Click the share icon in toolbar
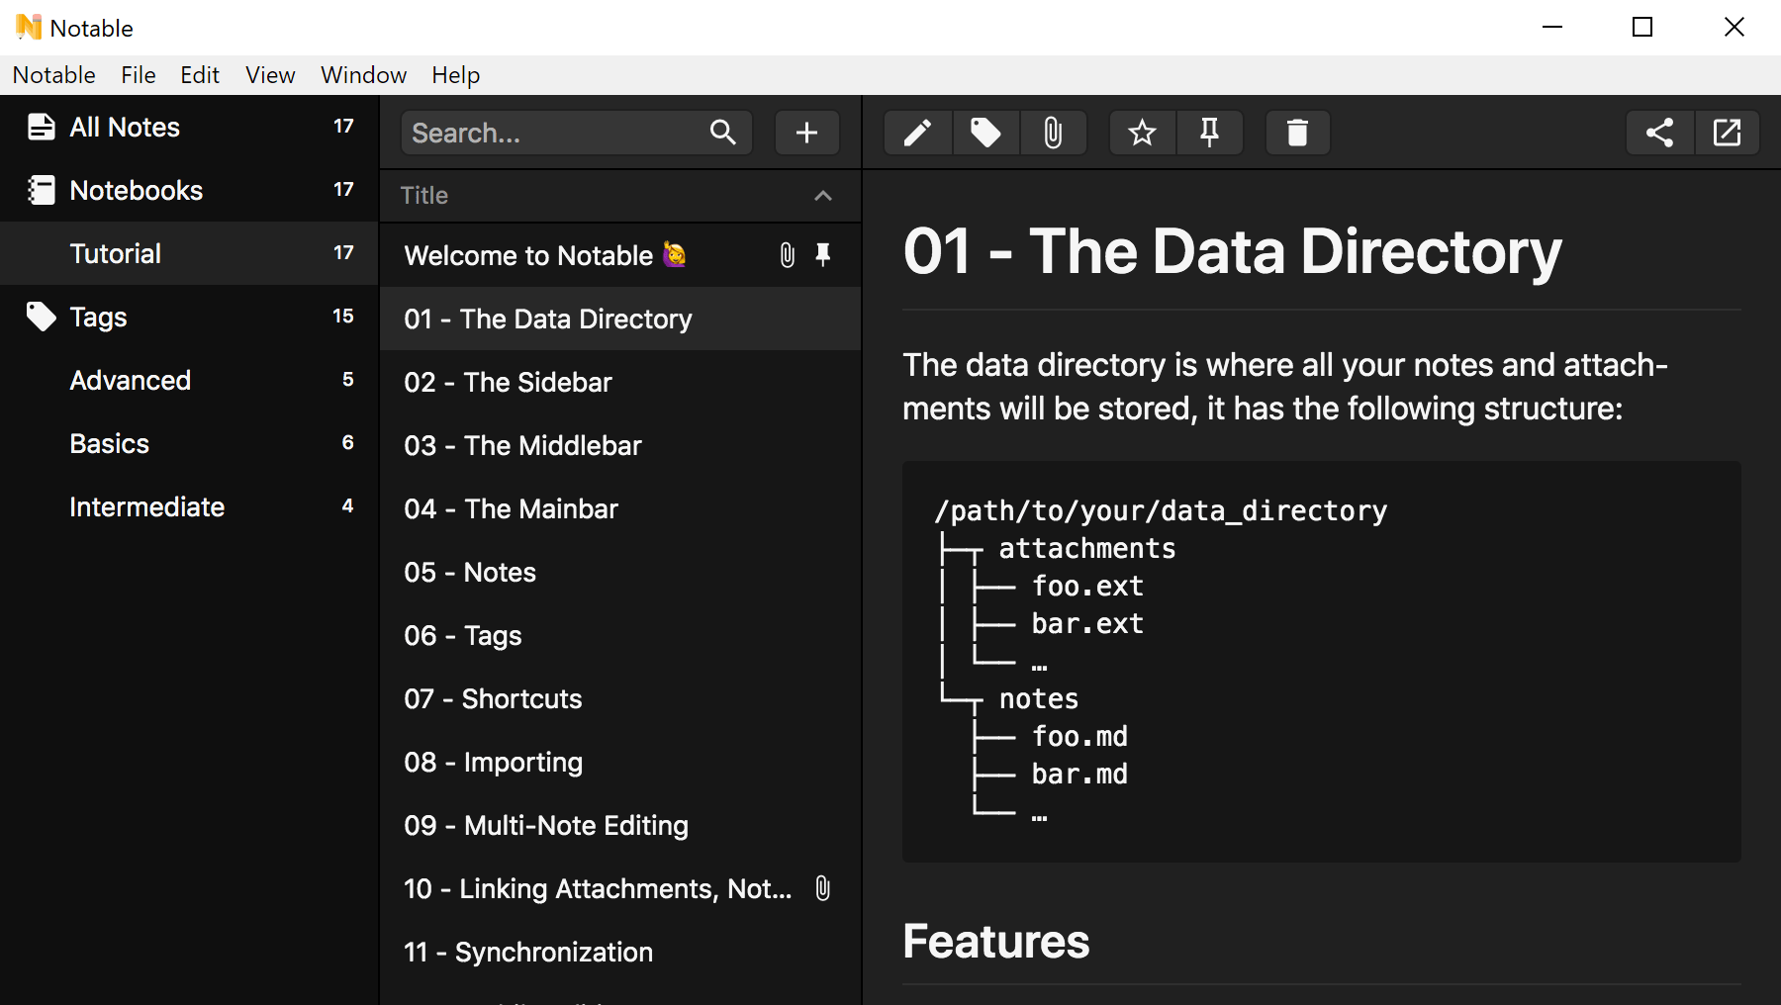Viewport: 1781px width, 1005px height. point(1659,133)
